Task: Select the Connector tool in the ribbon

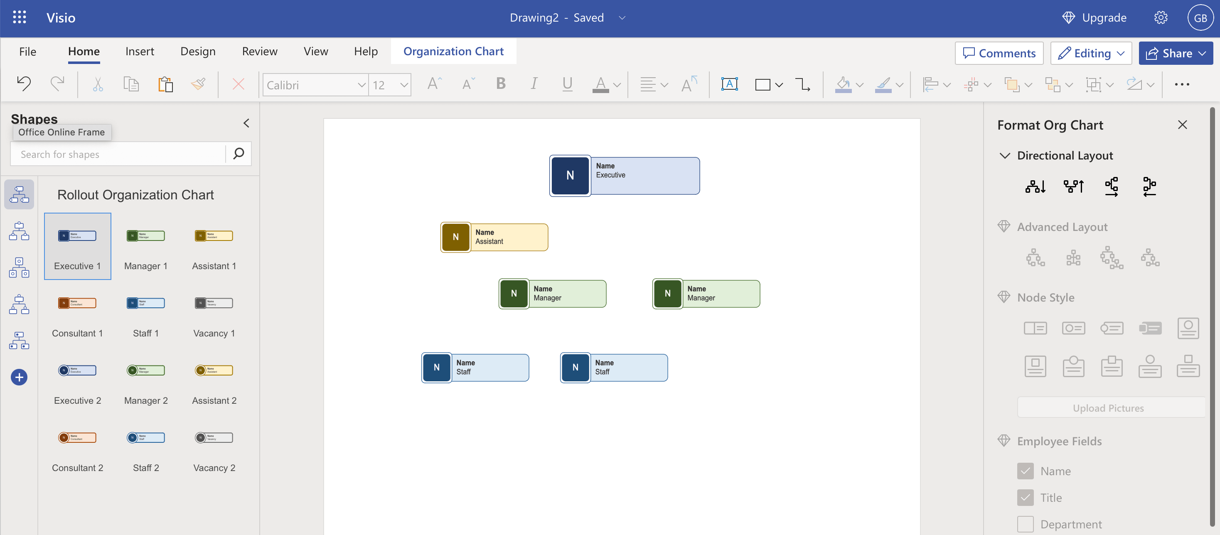Action: (x=803, y=84)
